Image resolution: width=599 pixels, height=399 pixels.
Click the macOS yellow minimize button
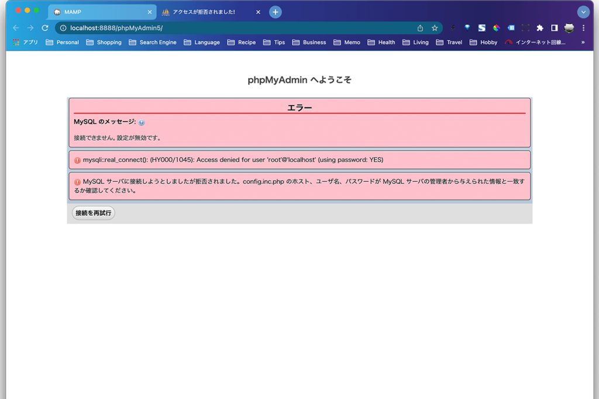(x=27, y=11)
